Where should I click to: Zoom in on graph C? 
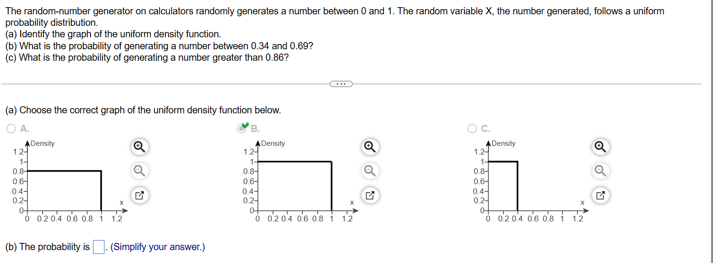[x=600, y=147]
